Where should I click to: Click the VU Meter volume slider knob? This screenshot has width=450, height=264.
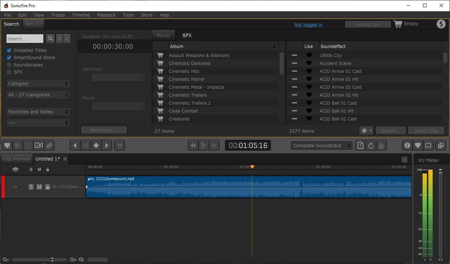[x=440, y=171]
